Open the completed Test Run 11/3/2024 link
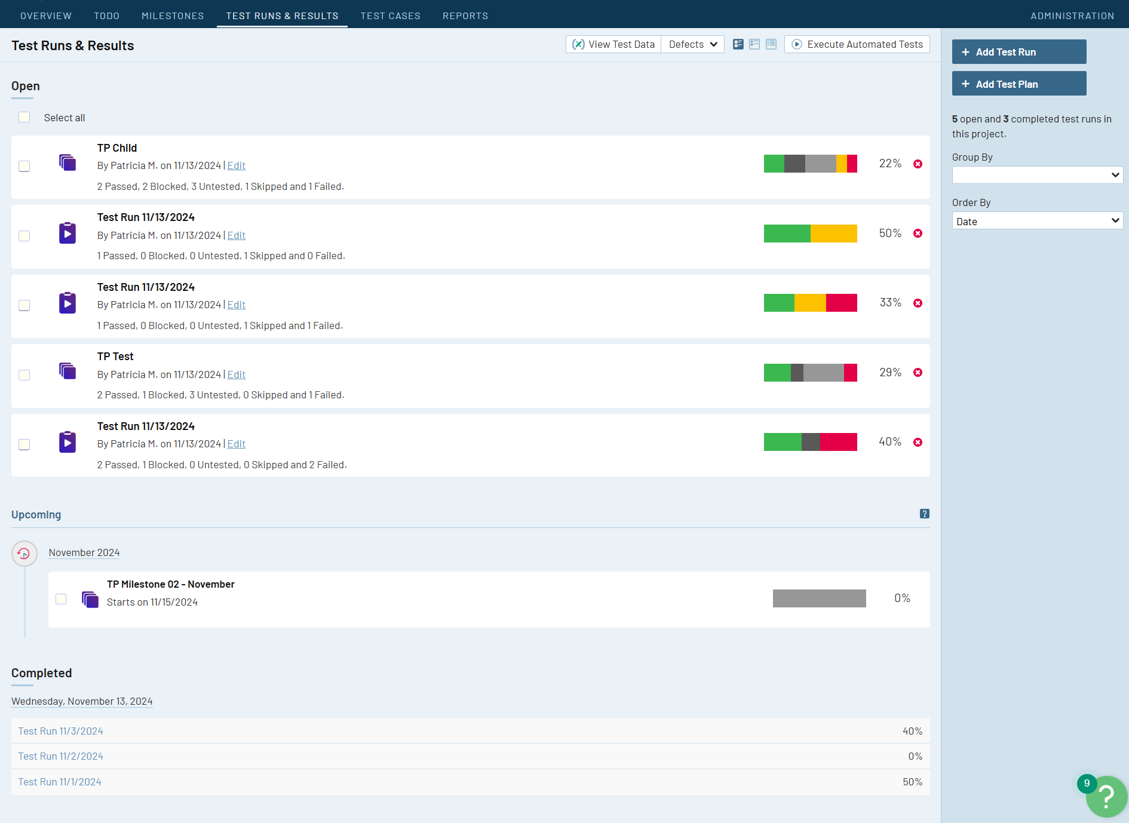The image size is (1129, 823). click(60, 731)
